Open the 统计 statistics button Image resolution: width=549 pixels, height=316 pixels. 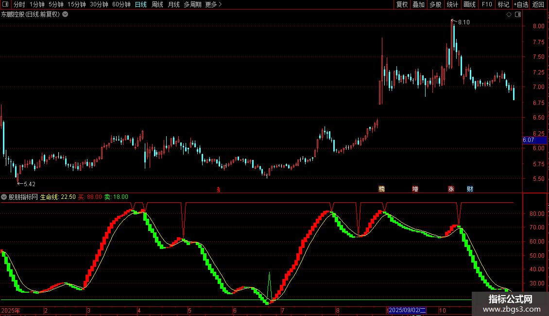[452, 4]
